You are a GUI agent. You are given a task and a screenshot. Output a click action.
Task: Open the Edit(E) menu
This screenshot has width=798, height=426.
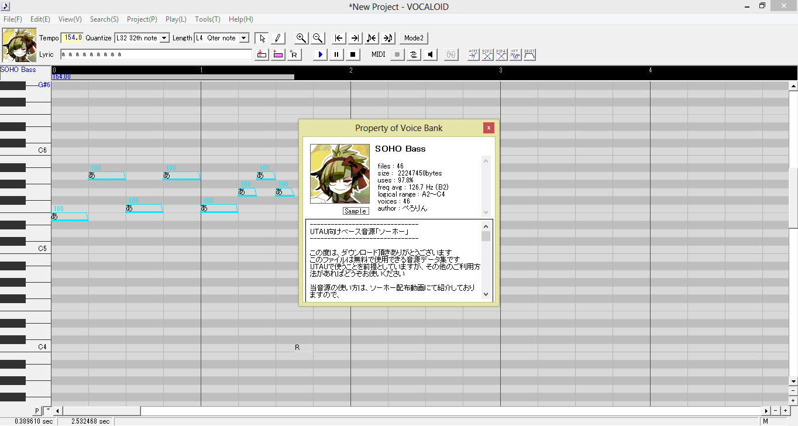(40, 19)
